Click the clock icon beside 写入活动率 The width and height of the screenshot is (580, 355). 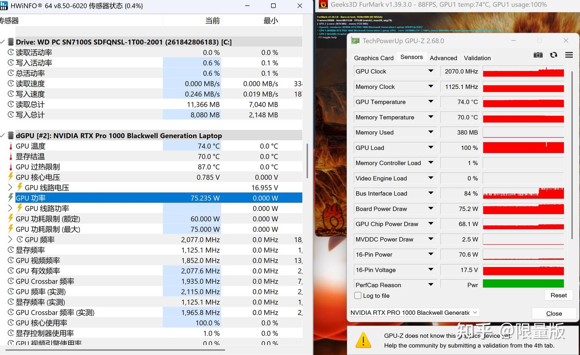[11, 63]
